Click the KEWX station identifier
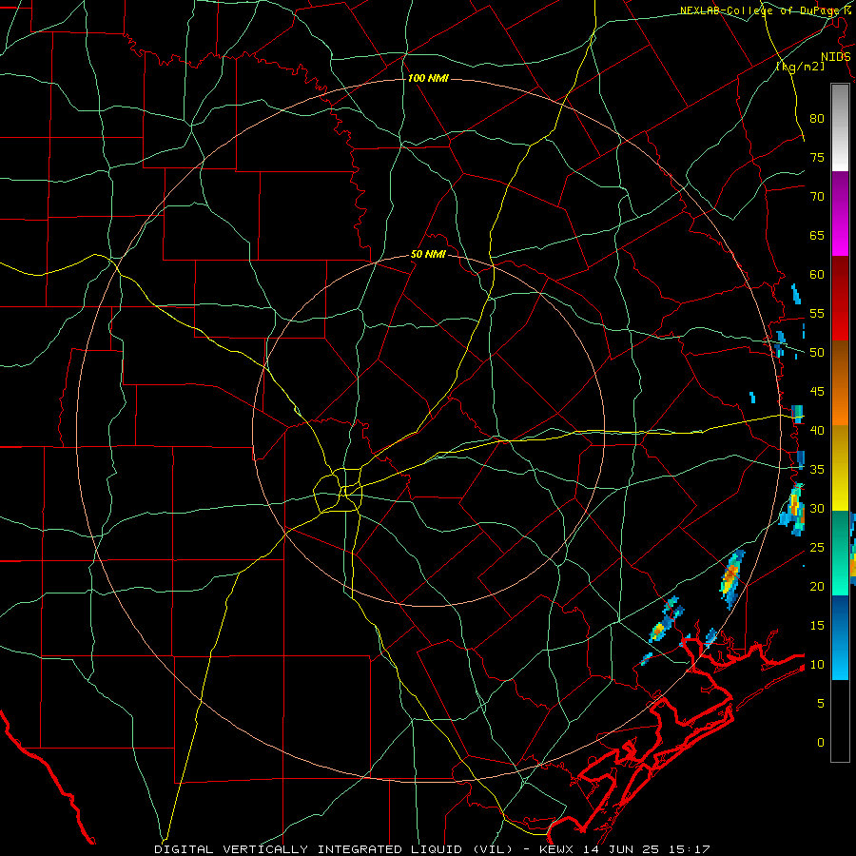Viewport: 856px width, 856px height. 558,849
